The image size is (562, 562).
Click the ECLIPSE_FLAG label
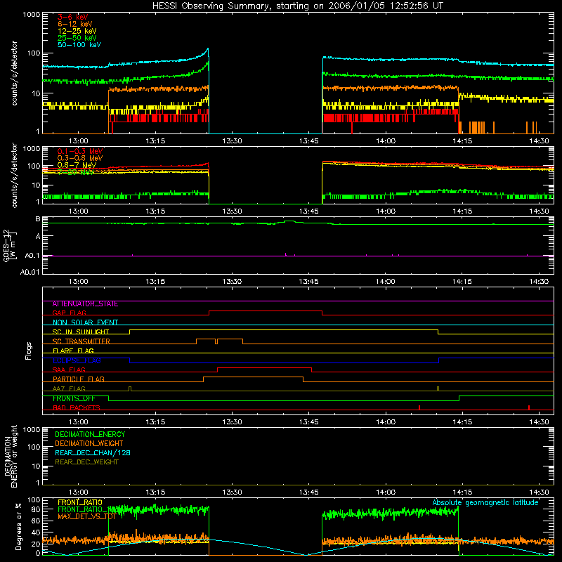coord(77,360)
